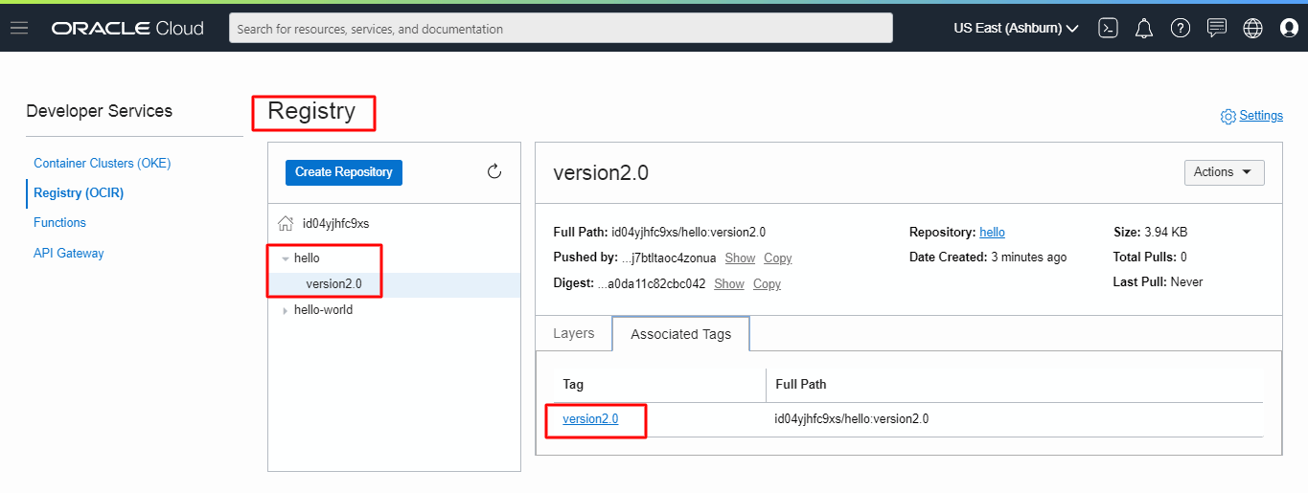Click the Settings link
This screenshot has height=493, width=1308.
pyautogui.click(x=1260, y=116)
